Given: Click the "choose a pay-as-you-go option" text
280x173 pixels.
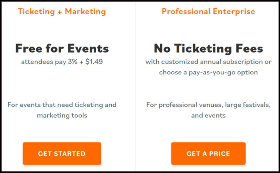Looking at the screenshot, I should point(208,72).
